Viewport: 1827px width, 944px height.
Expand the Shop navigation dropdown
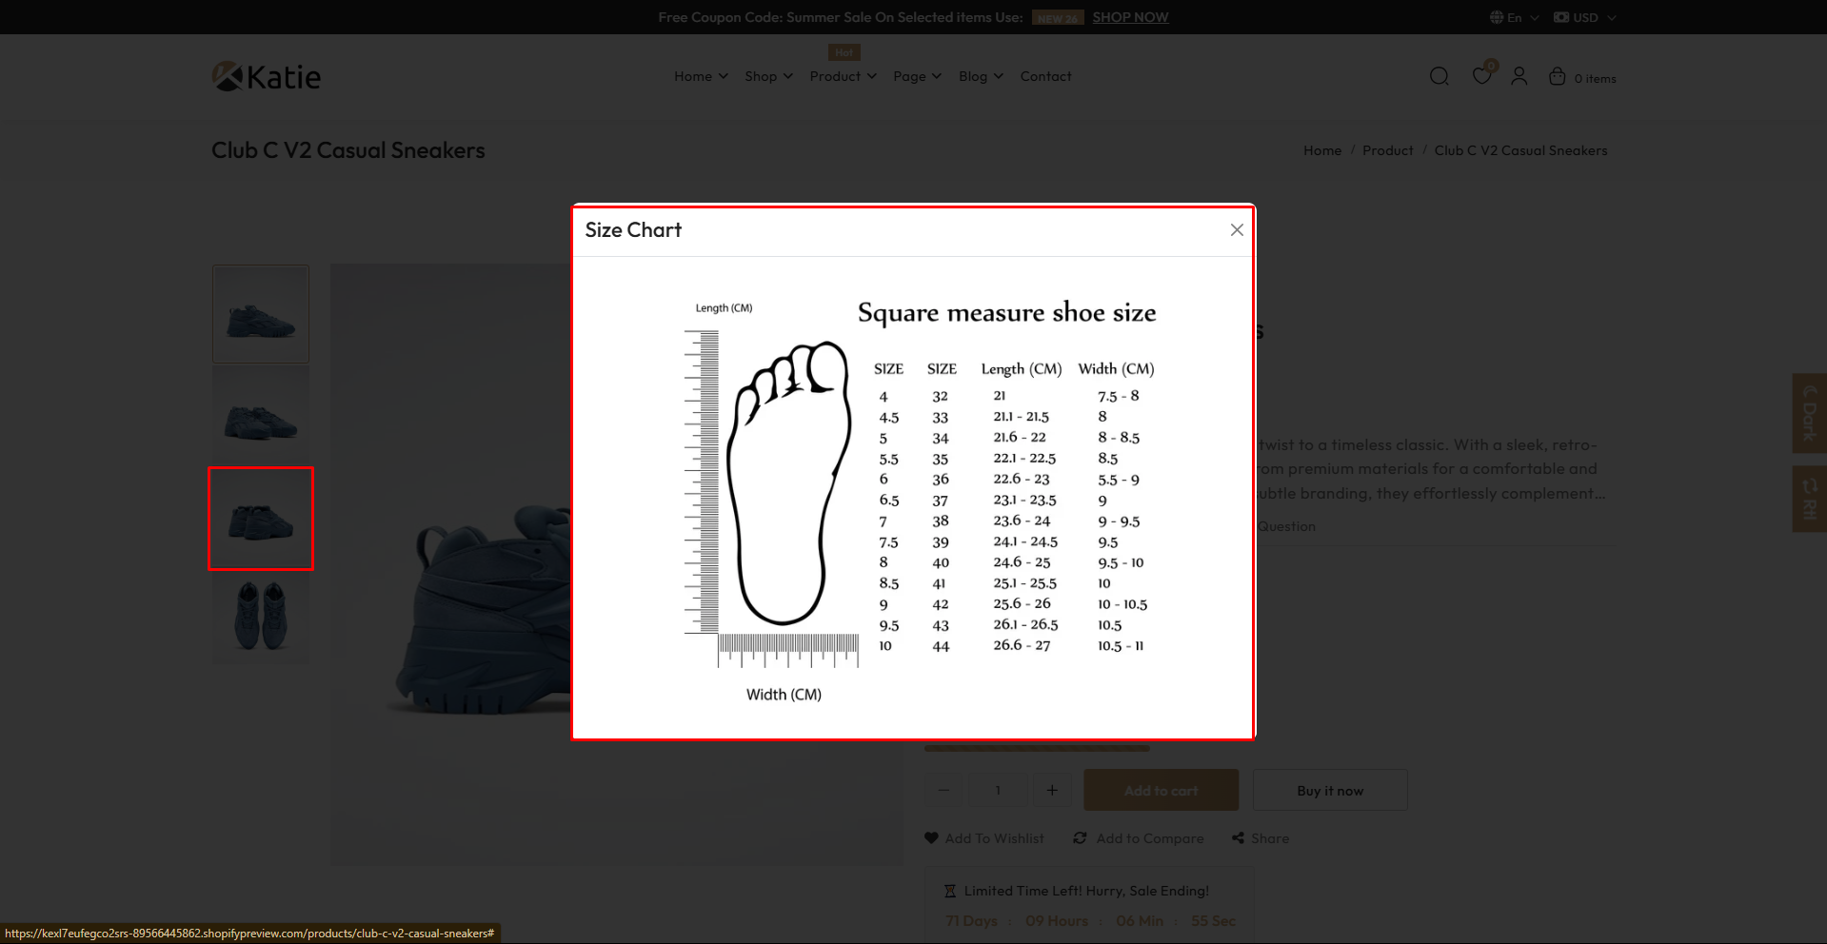point(767,76)
